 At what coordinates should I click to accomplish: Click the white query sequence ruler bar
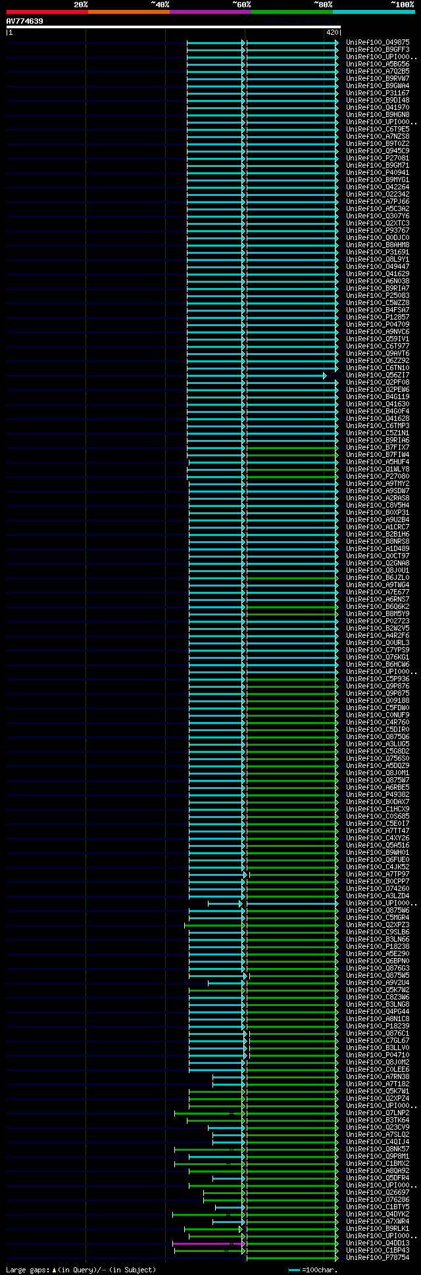[173, 27]
